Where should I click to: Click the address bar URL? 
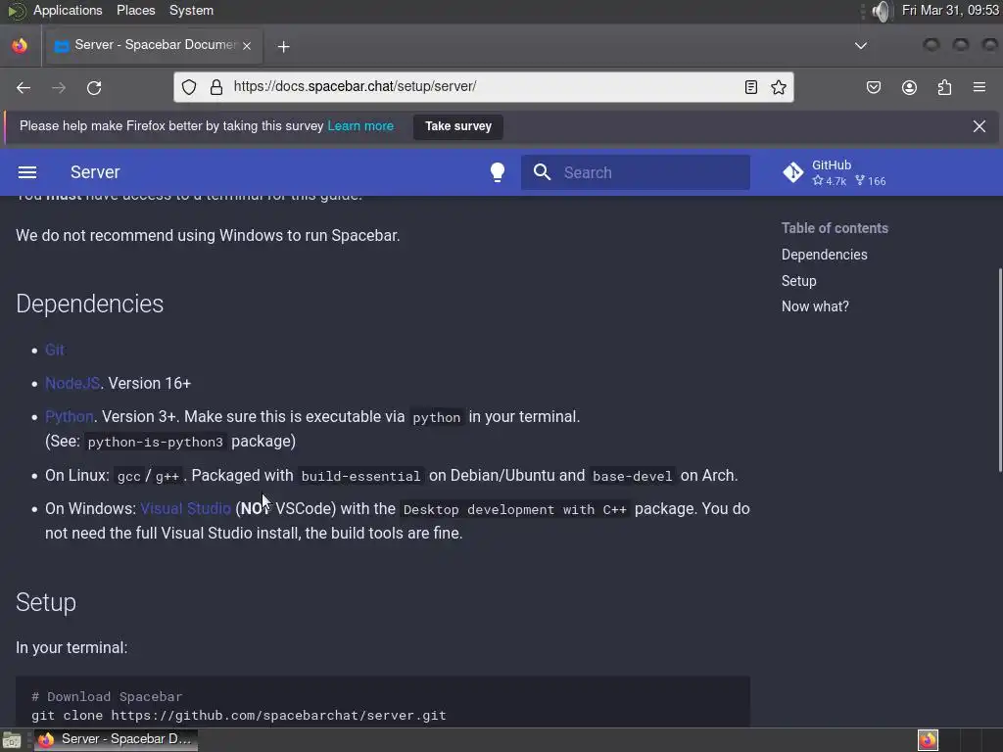click(x=355, y=86)
